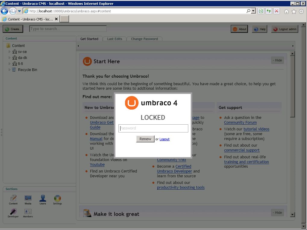Switch to the Last Edits tab
The image size is (307, 230).
click(x=114, y=39)
